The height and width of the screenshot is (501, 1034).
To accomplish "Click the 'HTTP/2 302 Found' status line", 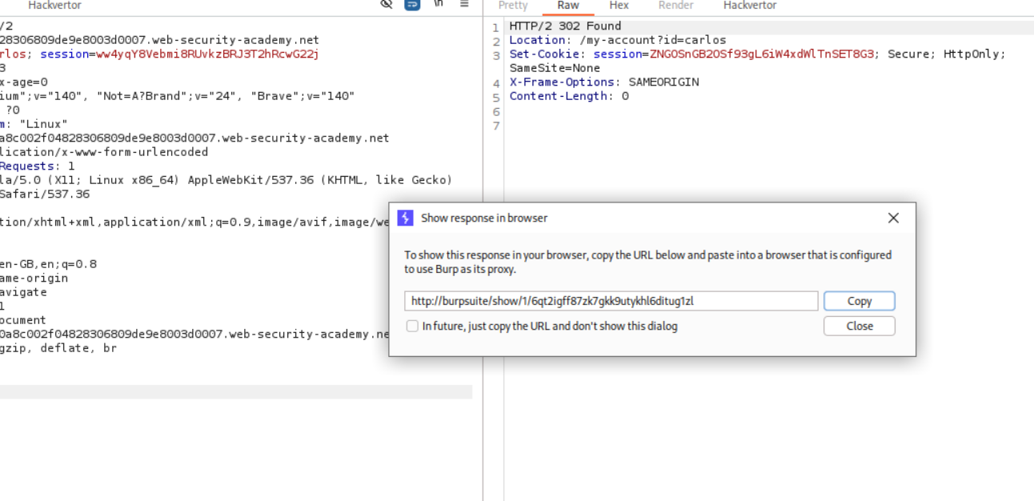I will [565, 26].
